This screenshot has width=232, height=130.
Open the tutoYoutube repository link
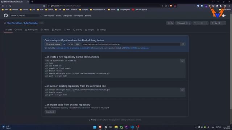(x=31, y=23)
